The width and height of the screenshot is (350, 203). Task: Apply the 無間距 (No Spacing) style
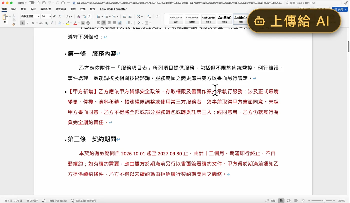[192, 19]
